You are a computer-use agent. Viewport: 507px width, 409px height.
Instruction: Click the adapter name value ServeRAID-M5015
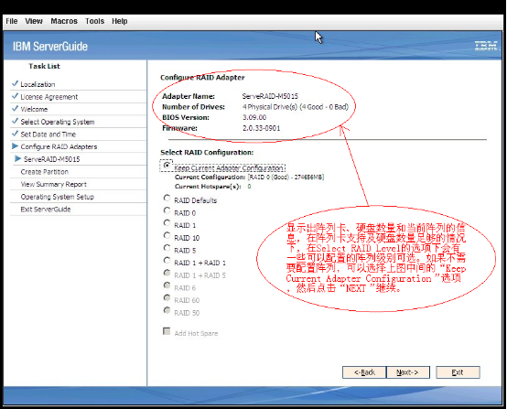[270, 96]
